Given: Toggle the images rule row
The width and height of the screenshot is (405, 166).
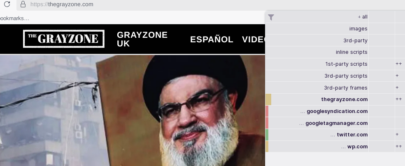Looking at the screenshot, I should click(x=317, y=29).
